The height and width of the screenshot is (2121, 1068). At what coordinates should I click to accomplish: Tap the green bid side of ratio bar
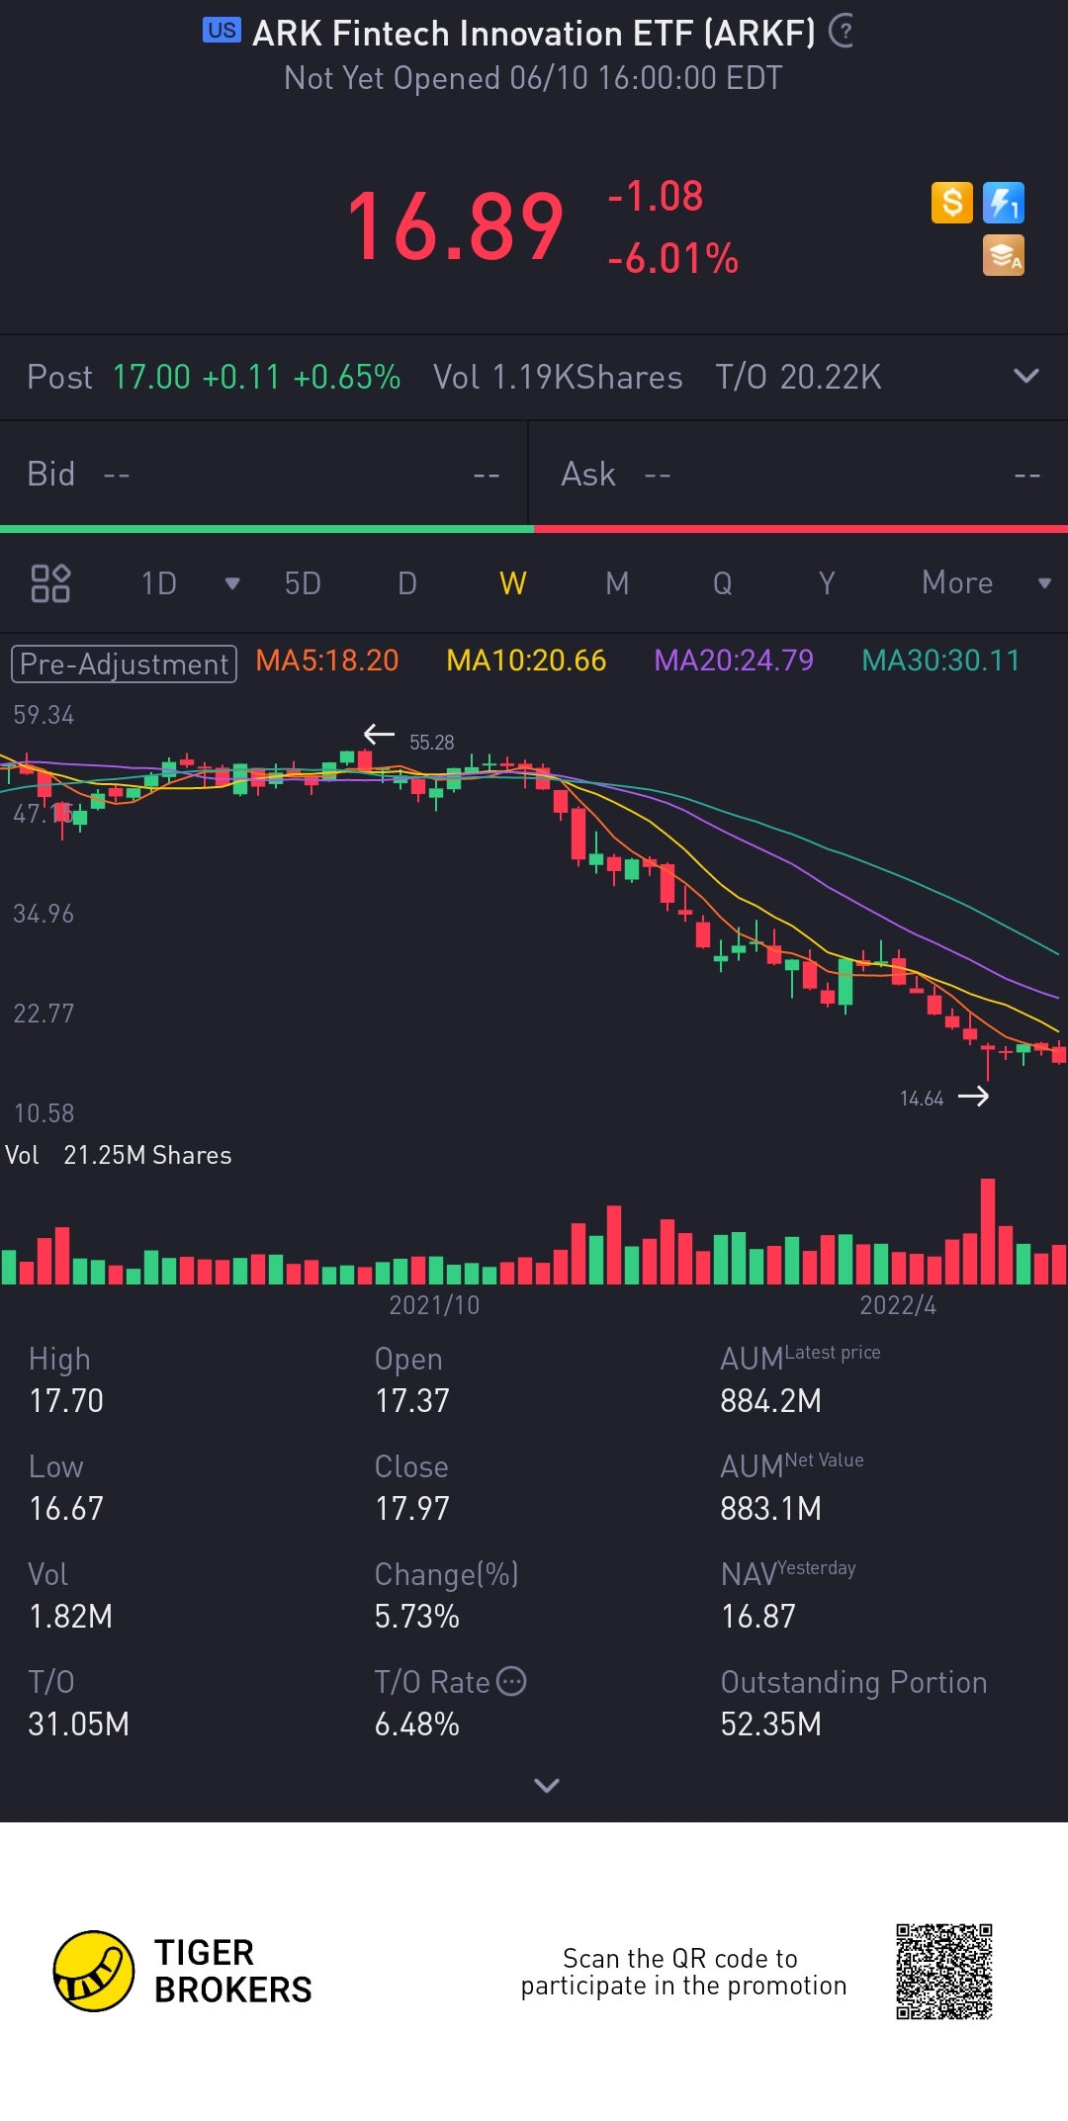click(267, 529)
